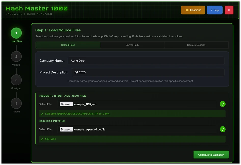Click the Continue to Validation button
The image size is (241, 165).
point(211,155)
